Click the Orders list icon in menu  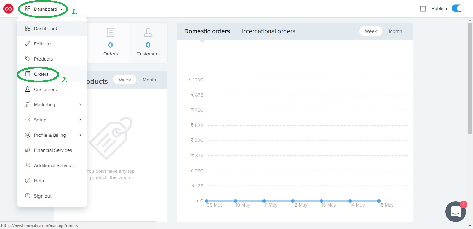(x=28, y=74)
